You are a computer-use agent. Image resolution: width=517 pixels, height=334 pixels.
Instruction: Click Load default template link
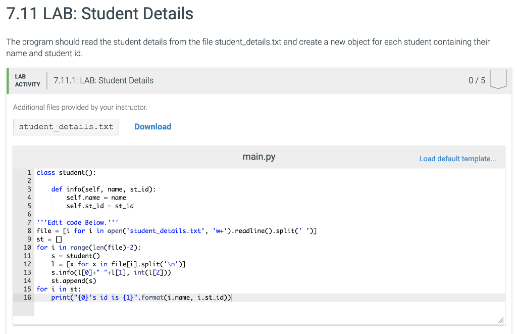tap(457, 159)
